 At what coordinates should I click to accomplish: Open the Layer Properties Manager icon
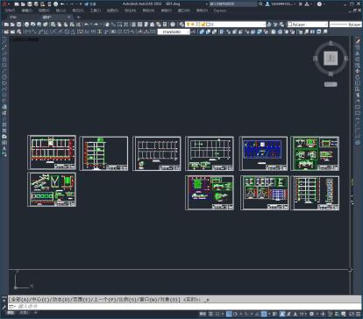[181, 25]
